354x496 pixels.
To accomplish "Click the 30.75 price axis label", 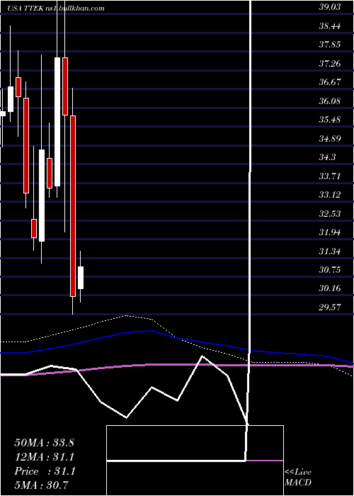I will tap(330, 270).
